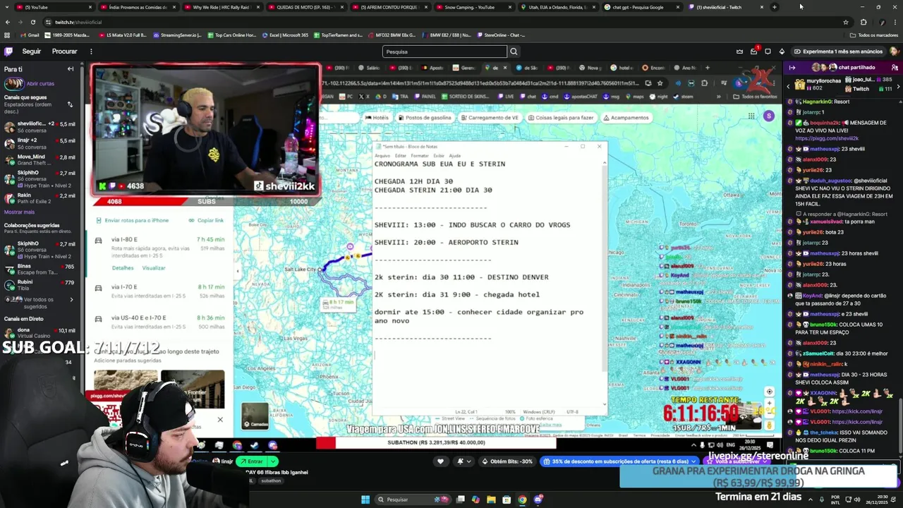The height and width of the screenshot is (508, 903).
Task: Click Obtém Bits -30% button
Action: click(507, 461)
